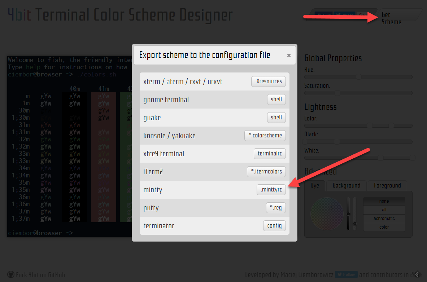
Task: Click the Hue slider handle
Action: [358, 77]
